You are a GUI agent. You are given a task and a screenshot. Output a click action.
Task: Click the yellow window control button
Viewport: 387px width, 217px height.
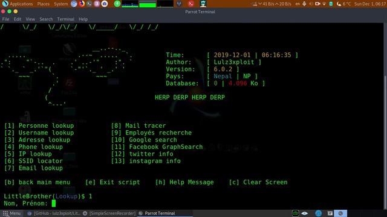[x=16, y=11]
